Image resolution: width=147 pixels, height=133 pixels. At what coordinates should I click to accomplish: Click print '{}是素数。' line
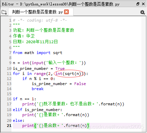pos(56,115)
